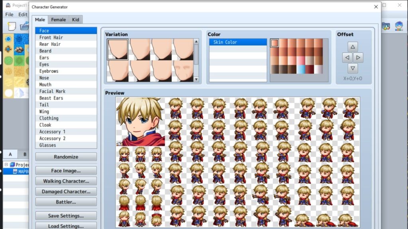Open the Character Generator icon in main toolbar

point(398,26)
